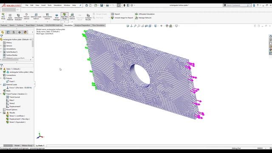This screenshot has height=153, width=272.
Task: Open the Connections Advisor
Action: (47, 16)
